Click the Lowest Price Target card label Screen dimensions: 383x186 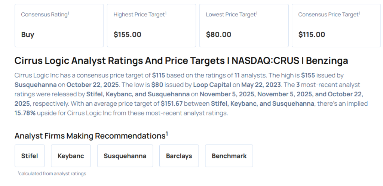[232, 15]
